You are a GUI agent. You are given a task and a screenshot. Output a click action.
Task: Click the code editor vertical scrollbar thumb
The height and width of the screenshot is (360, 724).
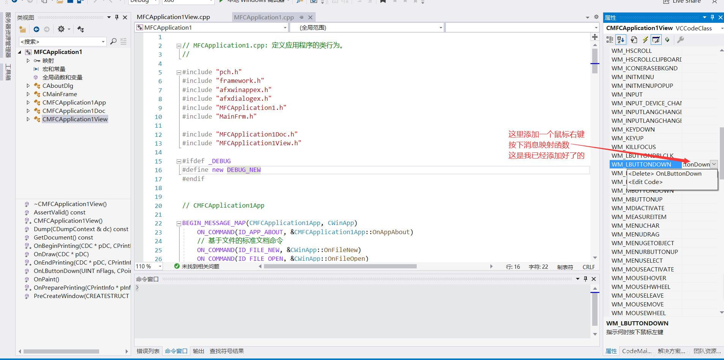[595, 61]
